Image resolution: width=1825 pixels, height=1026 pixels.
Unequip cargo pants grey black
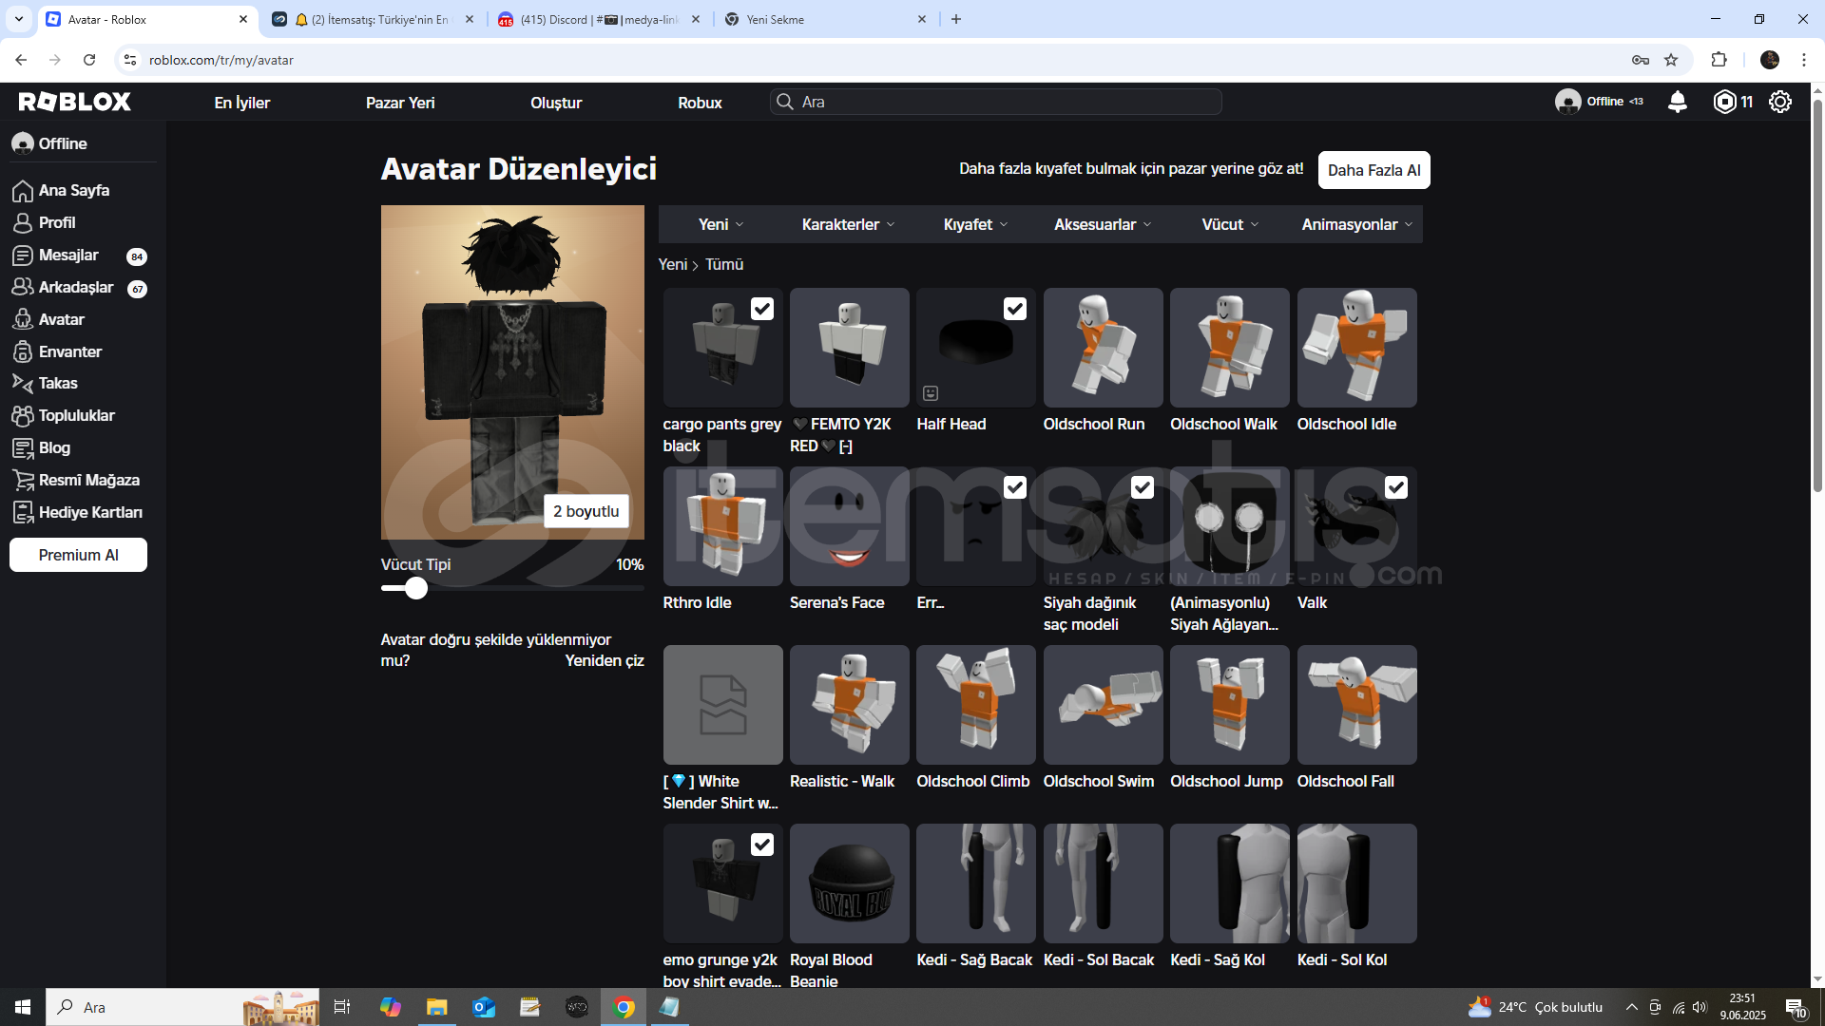[x=762, y=309]
